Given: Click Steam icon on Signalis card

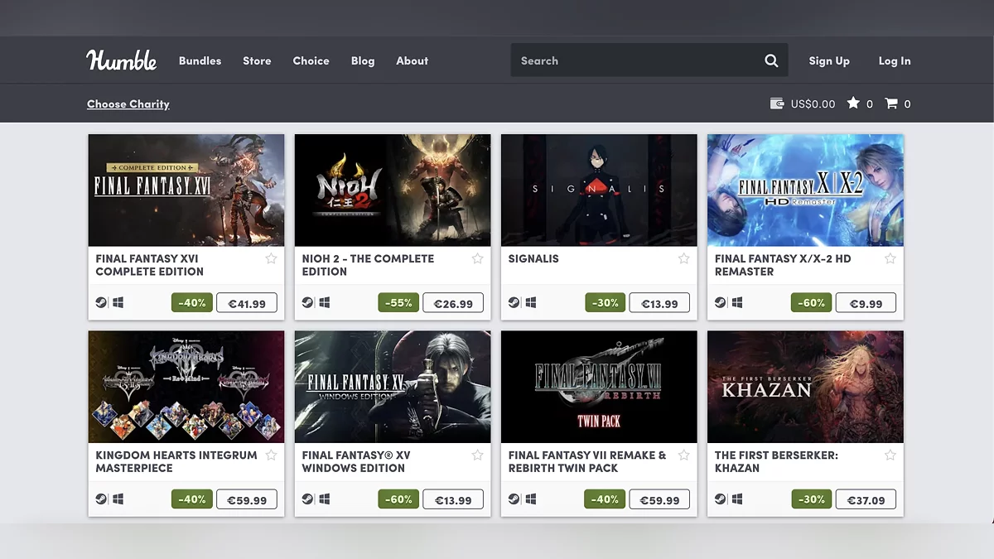Looking at the screenshot, I should [x=514, y=303].
